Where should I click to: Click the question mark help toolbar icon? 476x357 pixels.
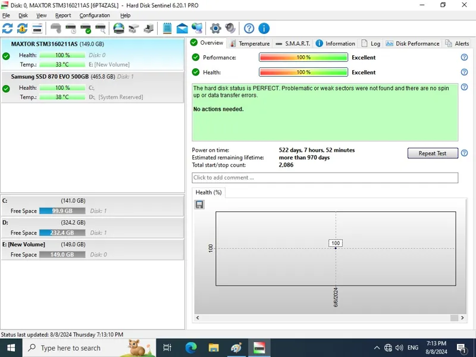[249, 29]
